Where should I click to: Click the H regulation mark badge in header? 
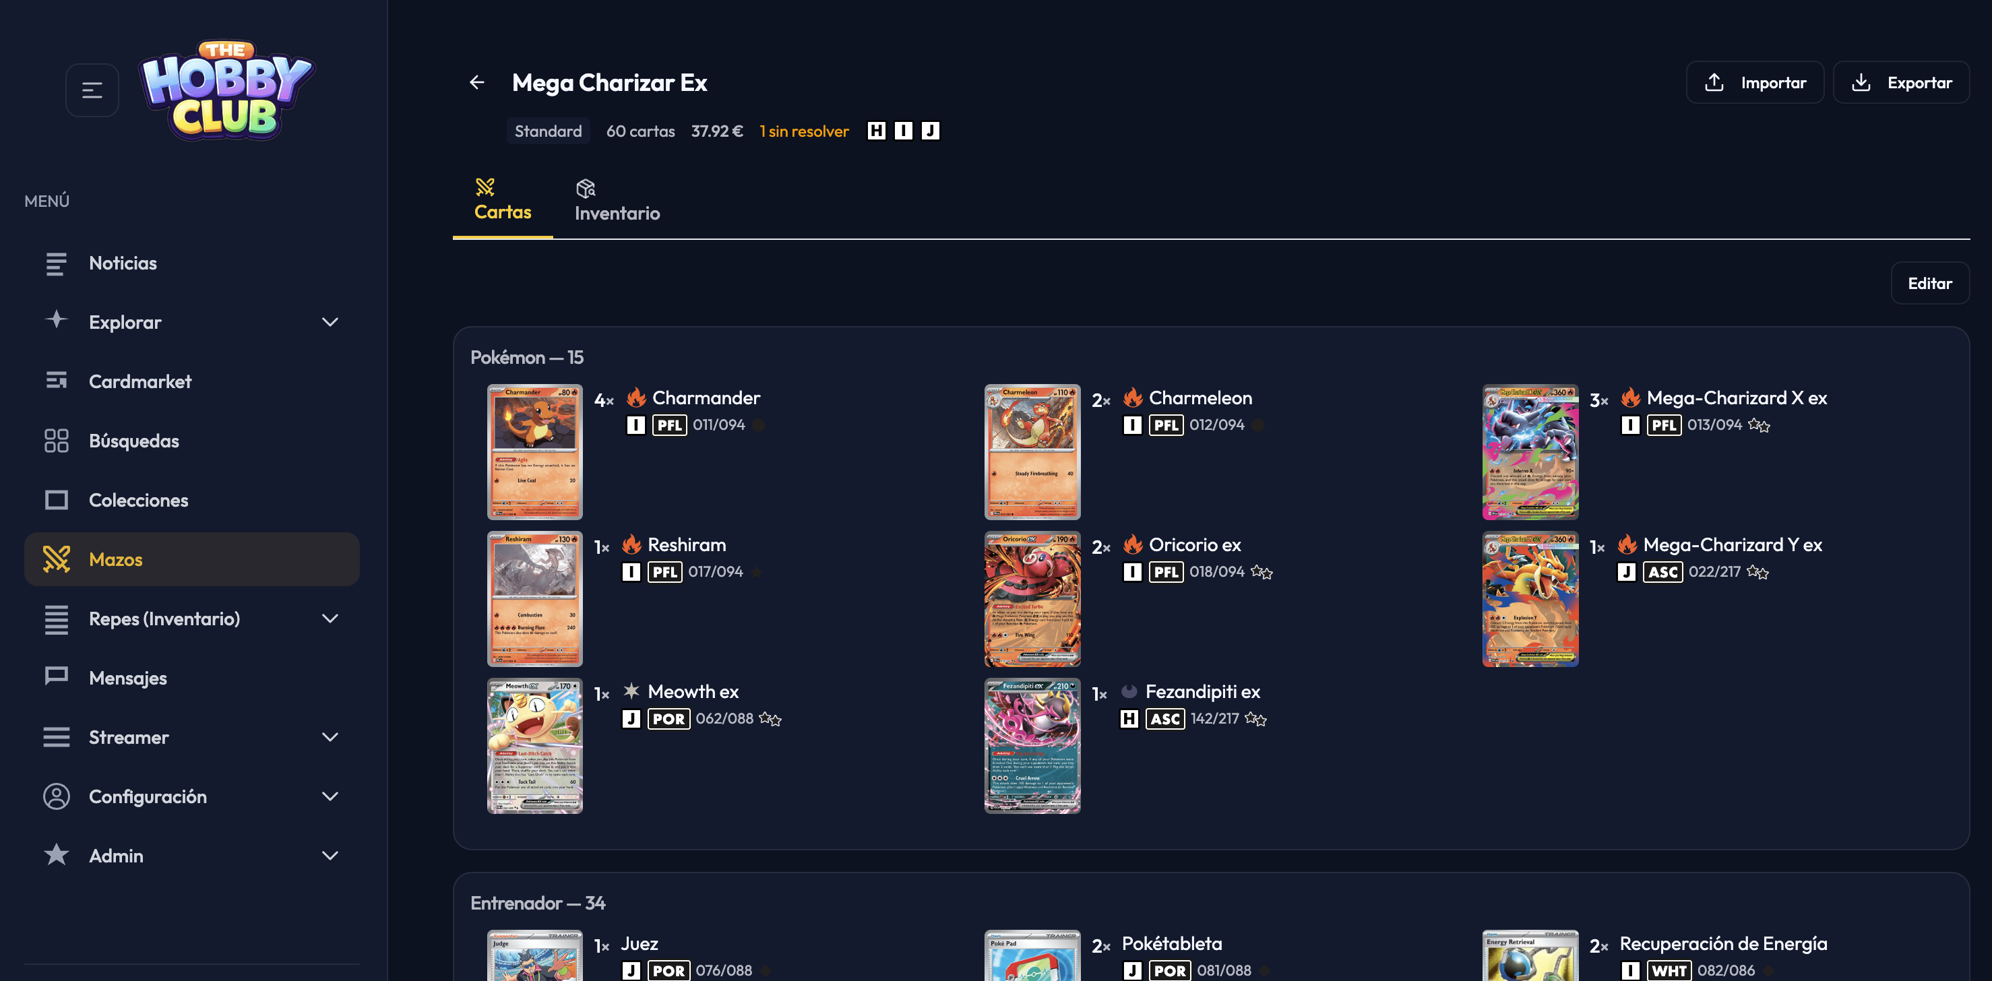[876, 131]
